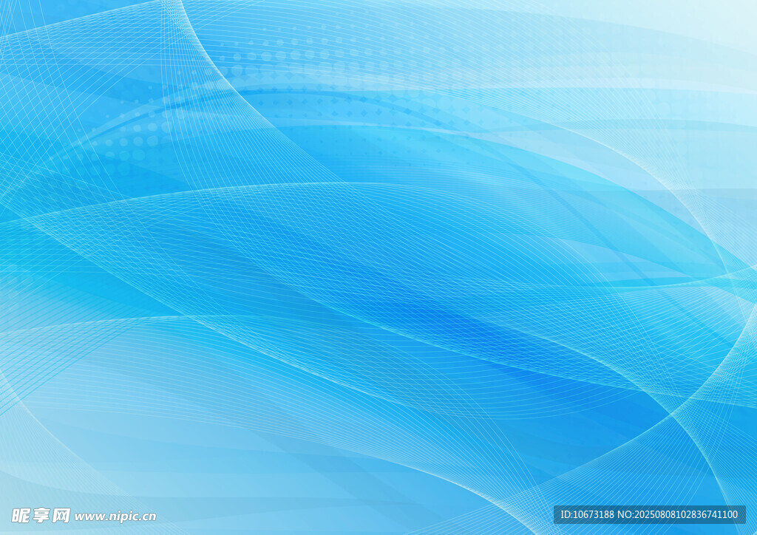The image size is (757, 535).
Task: Click the middle character 享 in the logo
Action: pyautogui.click(x=41, y=515)
